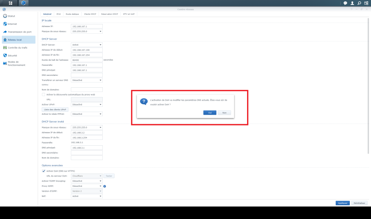371x219 pixels.
Task: Click the proxy URL input field
Action: point(87,100)
